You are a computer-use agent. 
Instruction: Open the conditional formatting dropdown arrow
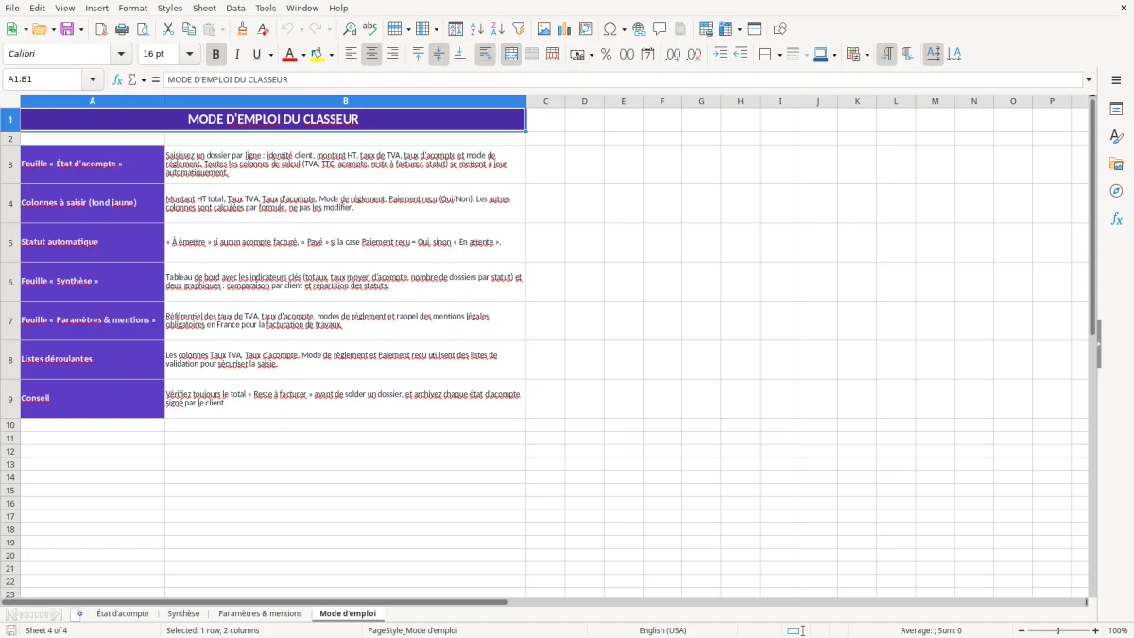(867, 55)
